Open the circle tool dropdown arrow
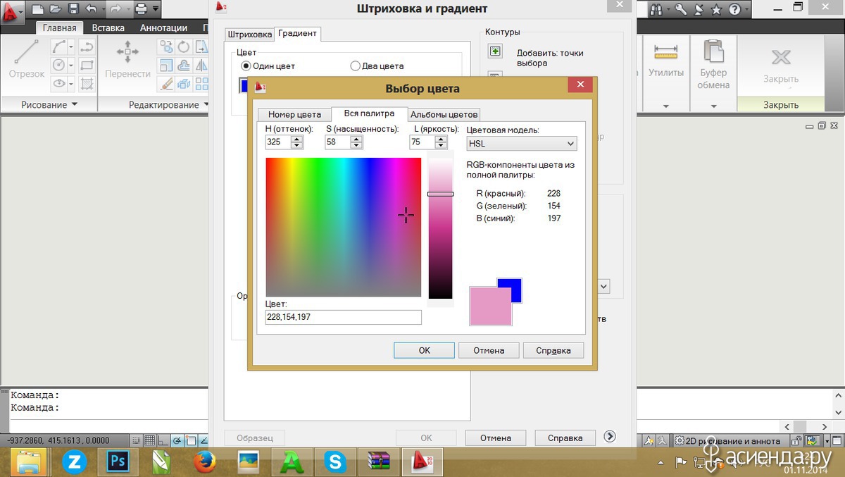 pyautogui.click(x=71, y=66)
